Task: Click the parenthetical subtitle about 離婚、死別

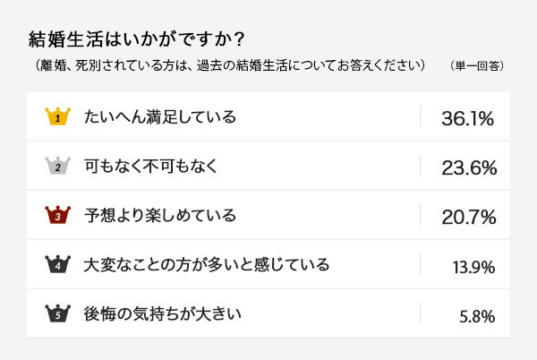Action: (x=226, y=65)
